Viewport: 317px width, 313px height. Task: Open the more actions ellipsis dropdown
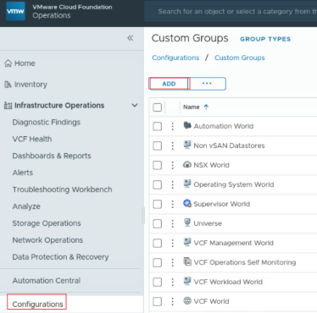[207, 84]
